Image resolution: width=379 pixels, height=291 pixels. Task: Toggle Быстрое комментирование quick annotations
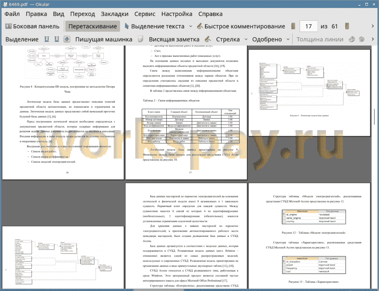click(x=241, y=26)
